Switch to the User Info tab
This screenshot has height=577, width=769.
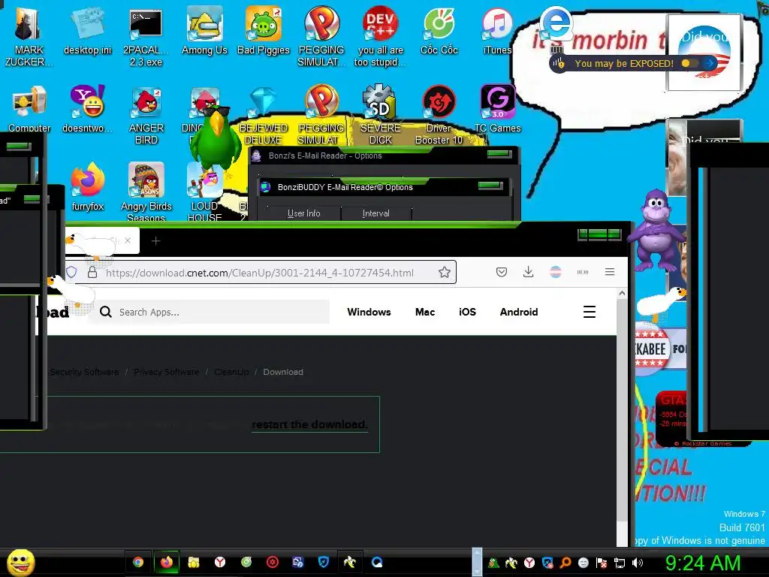[303, 213]
